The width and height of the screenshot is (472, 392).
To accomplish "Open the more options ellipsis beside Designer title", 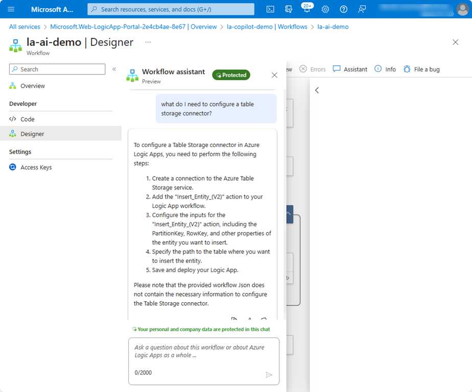I will (x=148, y=42).
